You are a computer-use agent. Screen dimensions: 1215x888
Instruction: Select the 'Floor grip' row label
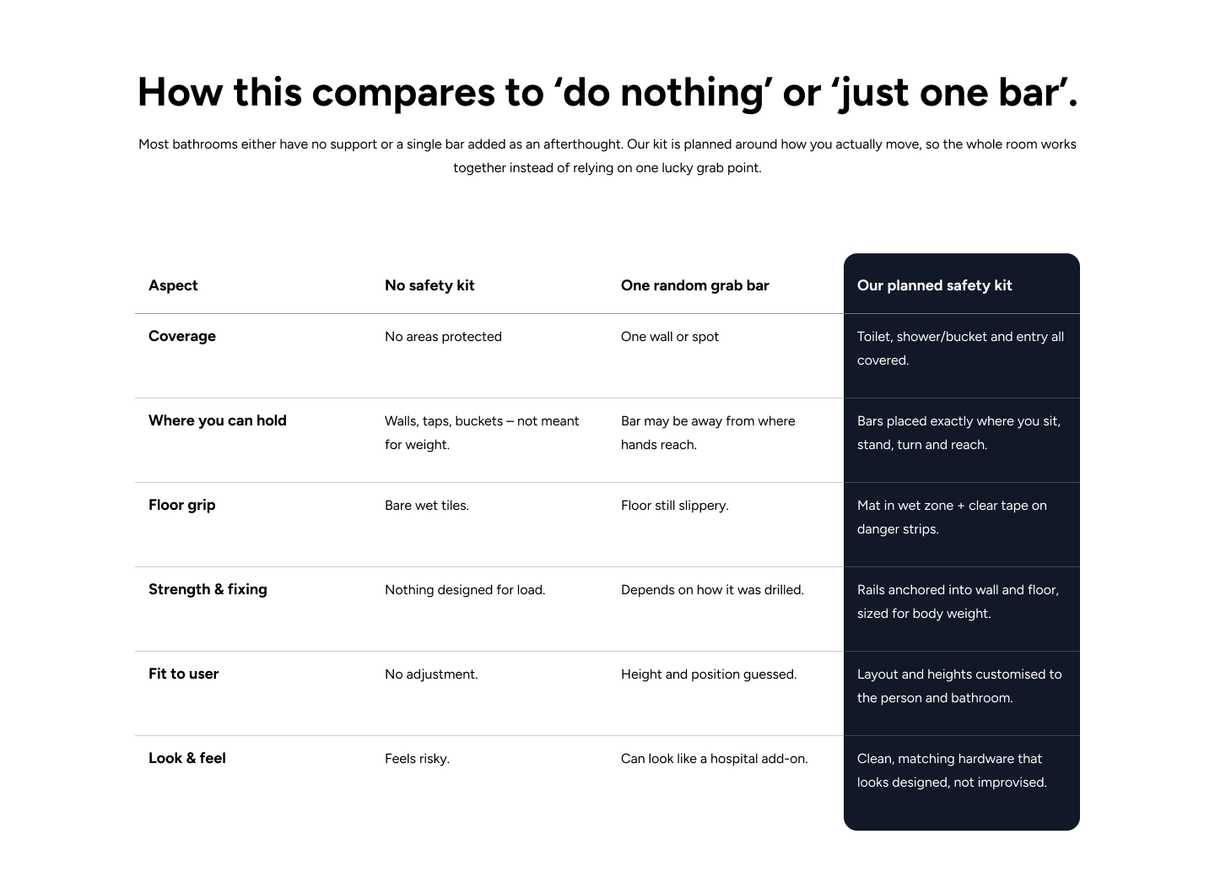coord(182,505)
